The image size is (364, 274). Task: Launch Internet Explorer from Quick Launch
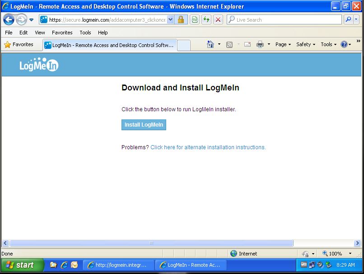click(x=64, y=265)
